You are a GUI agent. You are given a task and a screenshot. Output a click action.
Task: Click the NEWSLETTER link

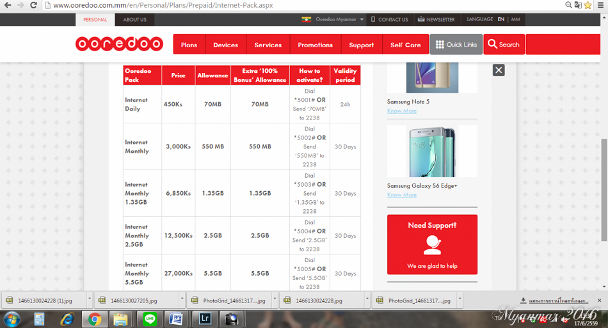436,19
